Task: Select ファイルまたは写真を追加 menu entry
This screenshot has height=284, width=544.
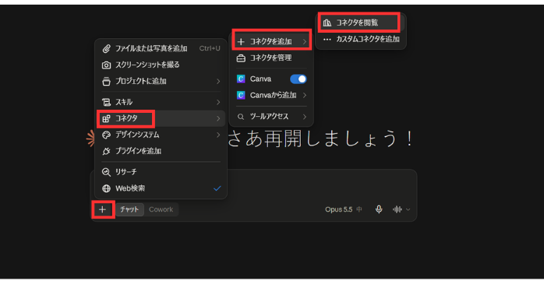Action: (x=161, y=48)
